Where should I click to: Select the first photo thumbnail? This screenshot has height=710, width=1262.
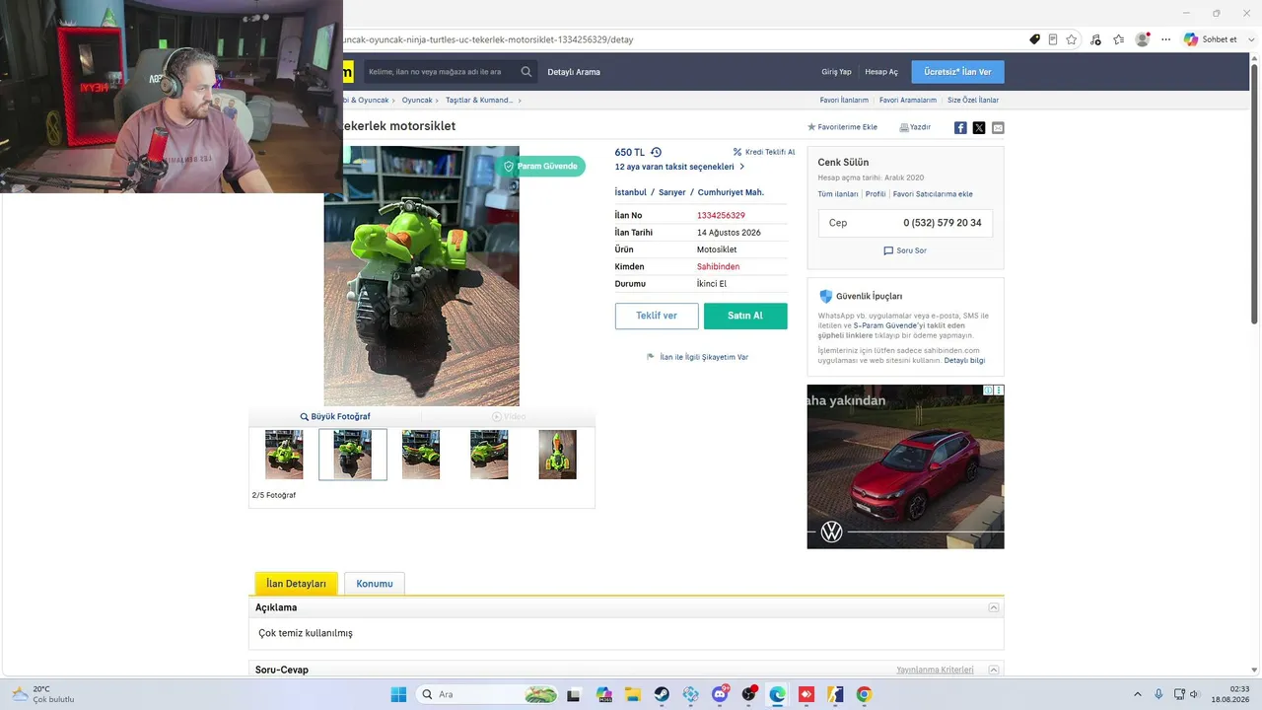(284, 455)
